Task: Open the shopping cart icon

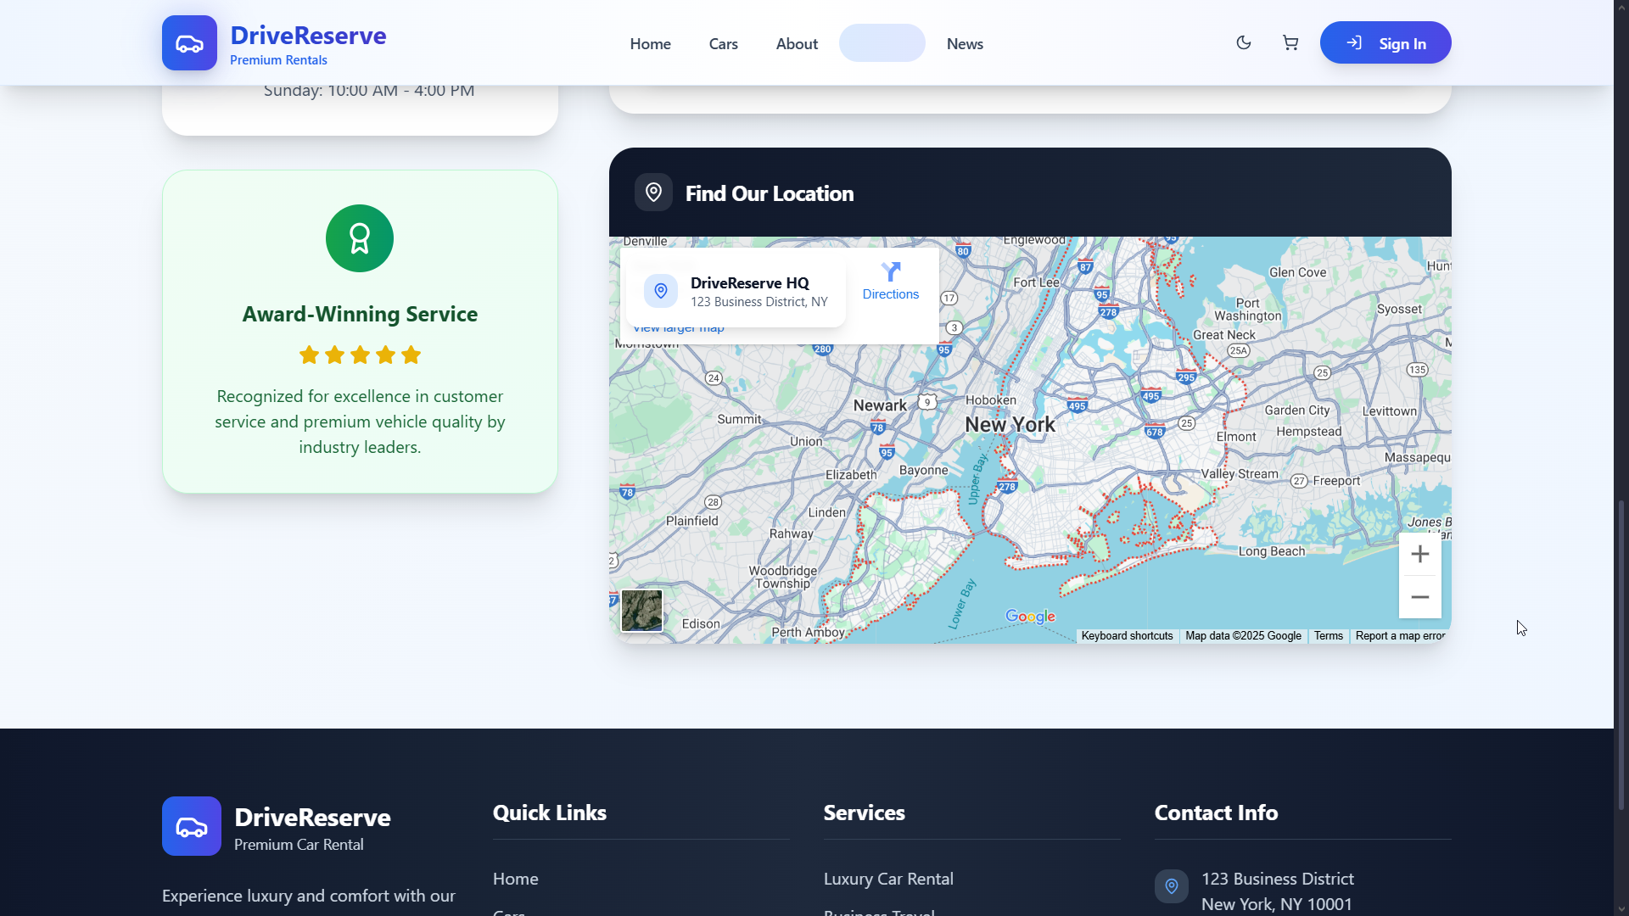Action: point(1290,42)
